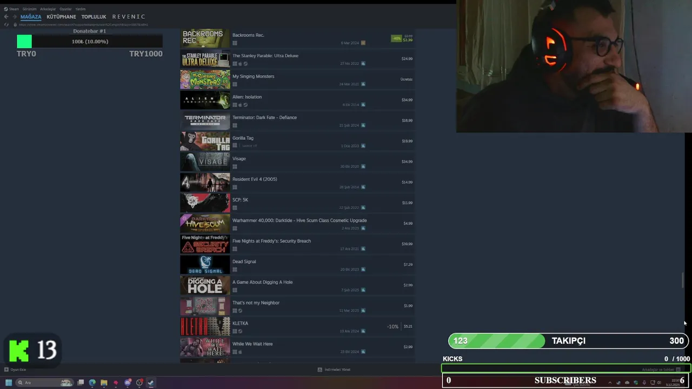Image resolution: width=692 pixels, height=389 pixels.
Task: Expand the system tray hidden icons chevron
Action: [610, 383]
